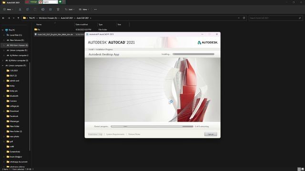Screen dimensions: 305x171
Task: Click the AutoCAD_2021_English_Win_64bit_dlm file icon
Action: point(36,34)
